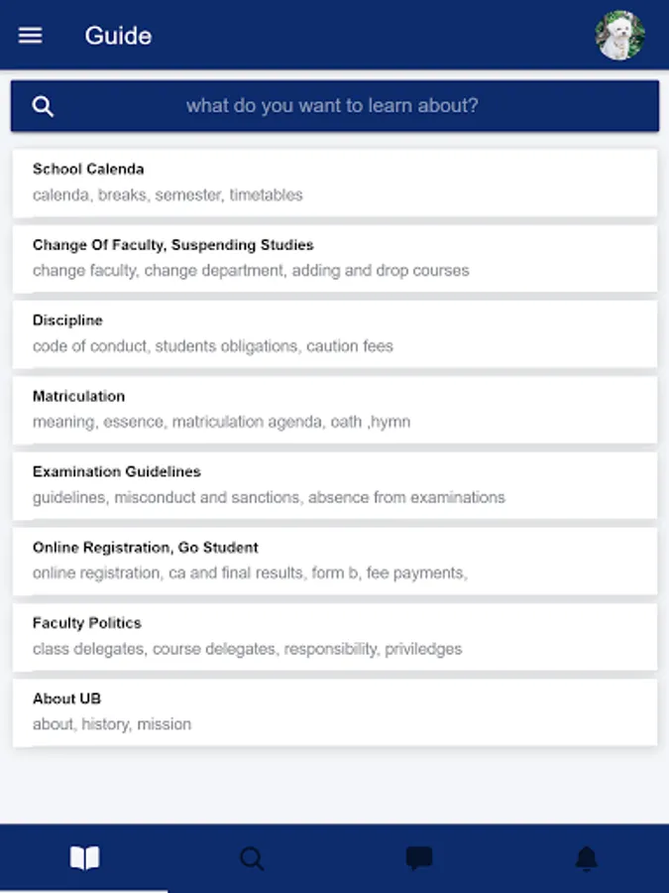The height and width of the screenshot is (893, 669).
Task: Click 'about, history, mission' description text
Action: click(112, 724)
